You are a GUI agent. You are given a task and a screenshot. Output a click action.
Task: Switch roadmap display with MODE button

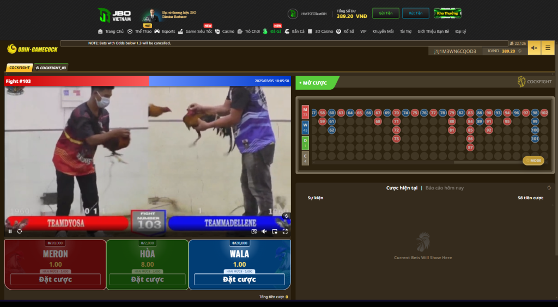click(533, 161)
